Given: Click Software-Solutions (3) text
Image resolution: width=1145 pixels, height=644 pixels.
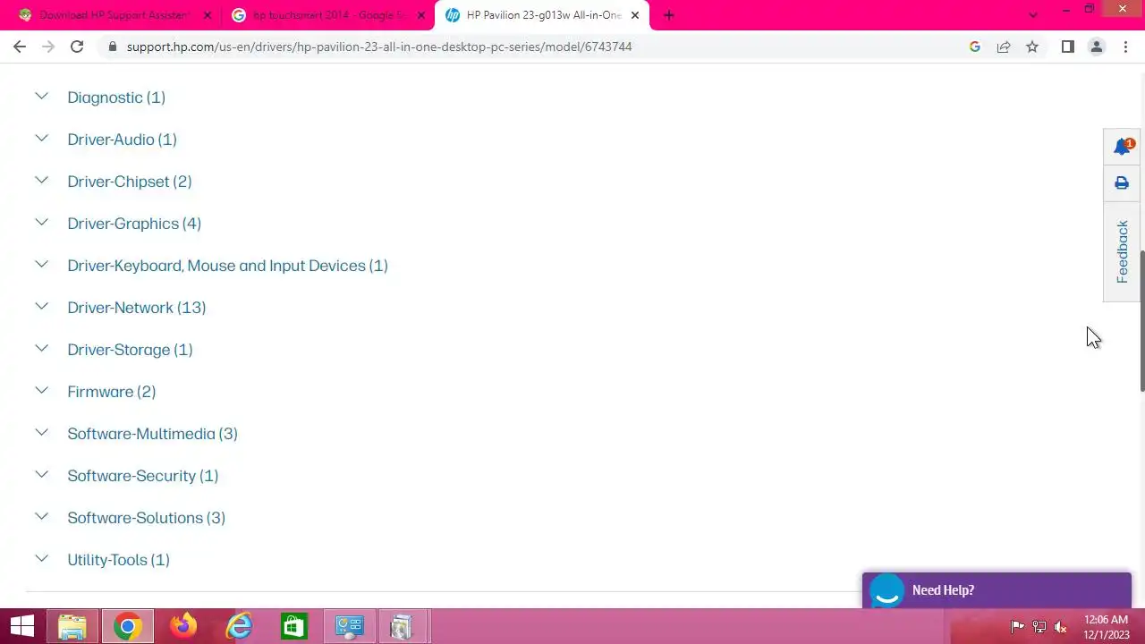Looking at the screenshot, I should pos(147,518).
